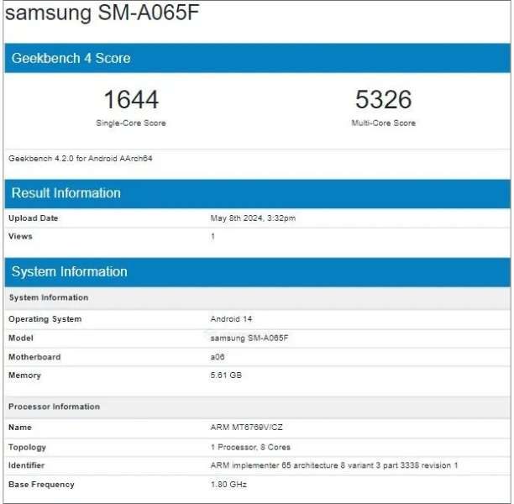Screen dimensions: 514x504
Task: Click the gray 'System Information' subheader row
Action: coord(257,297)
